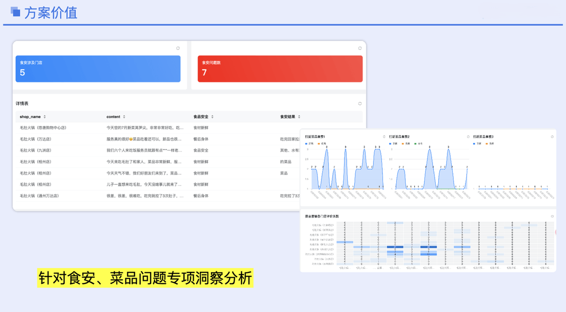The height and width of the screenshot is (312, 566).
Task: Refresh the 食安涉及门店 metric card
Action: [x=178, y=48]
